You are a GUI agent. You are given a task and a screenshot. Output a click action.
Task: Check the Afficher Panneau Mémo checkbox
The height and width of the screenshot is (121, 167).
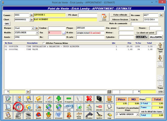click(44, 43)
